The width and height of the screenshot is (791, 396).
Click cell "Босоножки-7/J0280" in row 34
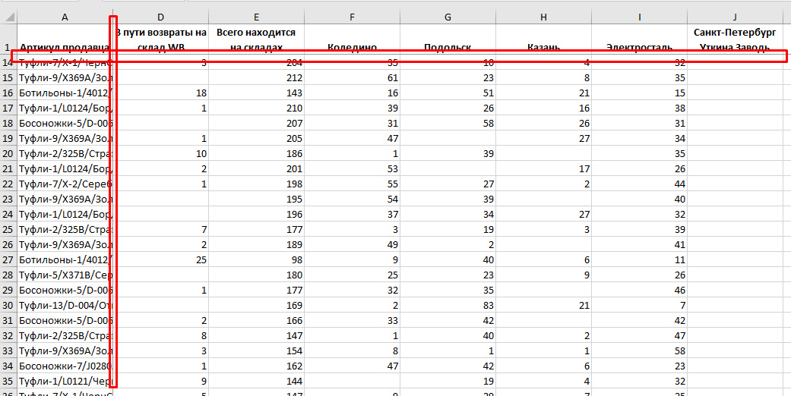(65, 365)
